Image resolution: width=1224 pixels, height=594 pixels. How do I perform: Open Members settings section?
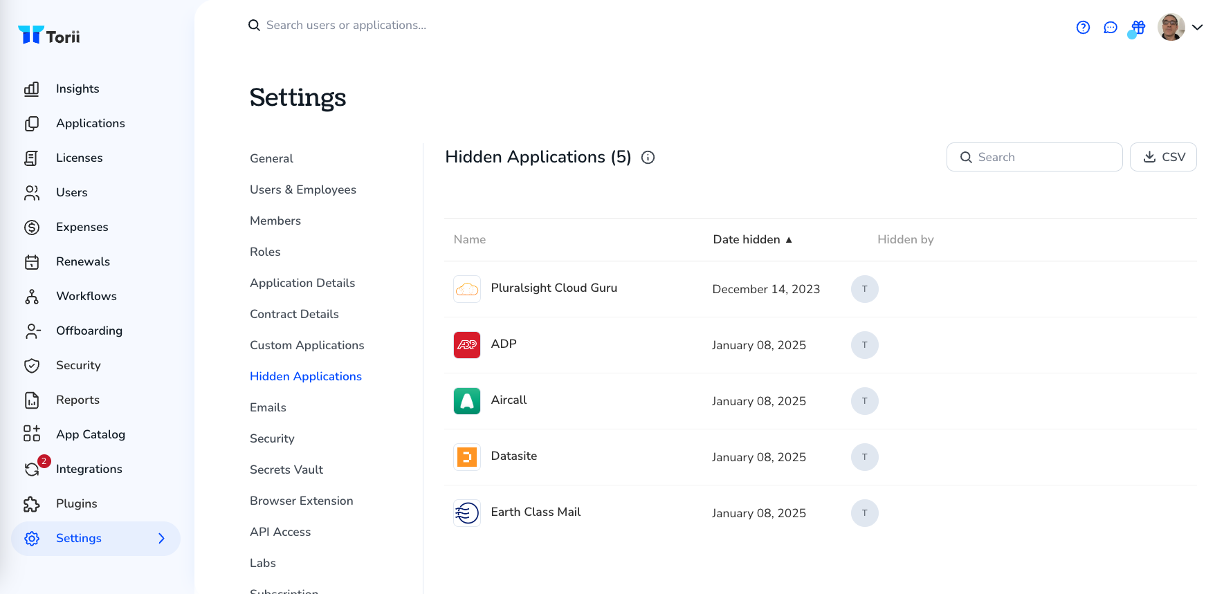click(x=275, y=221)
